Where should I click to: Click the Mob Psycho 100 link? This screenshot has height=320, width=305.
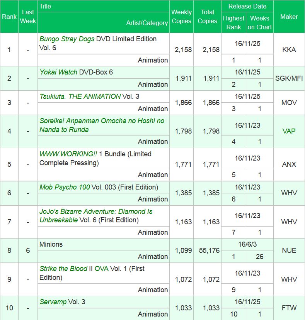pyautogui.click(x=65, y=187)
